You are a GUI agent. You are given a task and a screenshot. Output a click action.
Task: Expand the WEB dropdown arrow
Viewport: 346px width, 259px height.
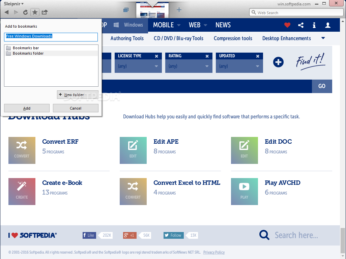pos(205,25)
